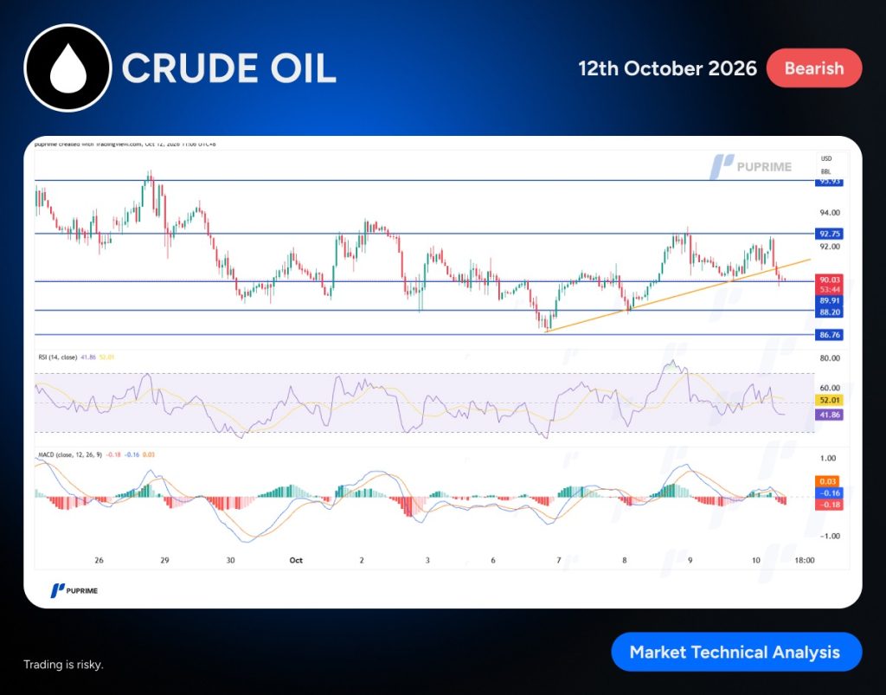Click the 7 date on the time axis
The width and height of the screenshot is (886, 695).
coord(559,561)
